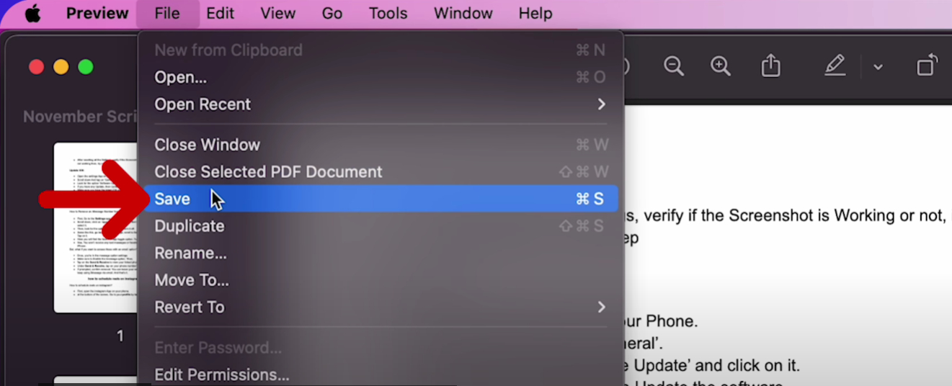Open the Go menu
The height and width of the screenshot is (386, 952).
click(x=332, y=14)
